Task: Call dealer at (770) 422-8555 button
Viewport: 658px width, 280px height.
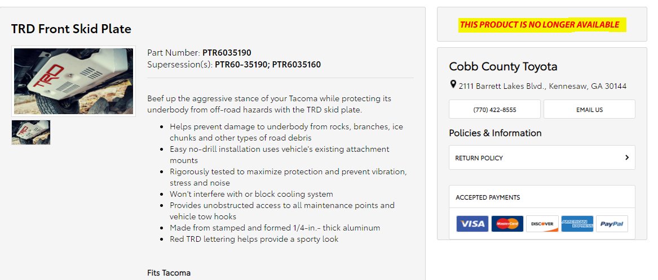Action: coord(494,109)
